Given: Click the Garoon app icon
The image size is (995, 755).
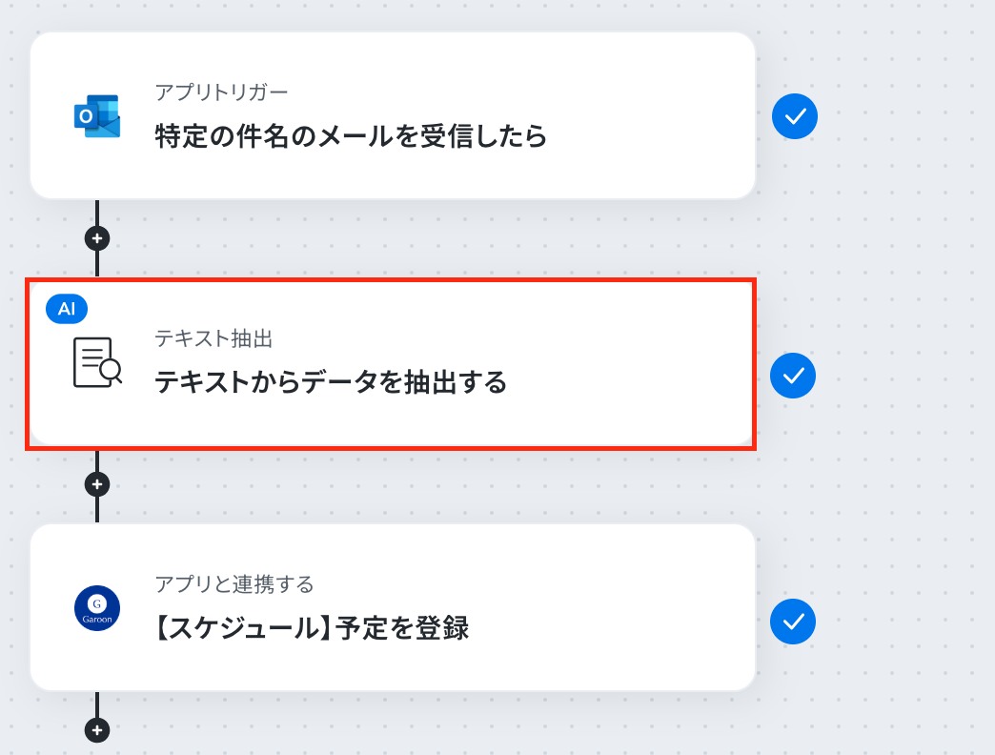Looking at the screenshot, I should tap(97, 608).
